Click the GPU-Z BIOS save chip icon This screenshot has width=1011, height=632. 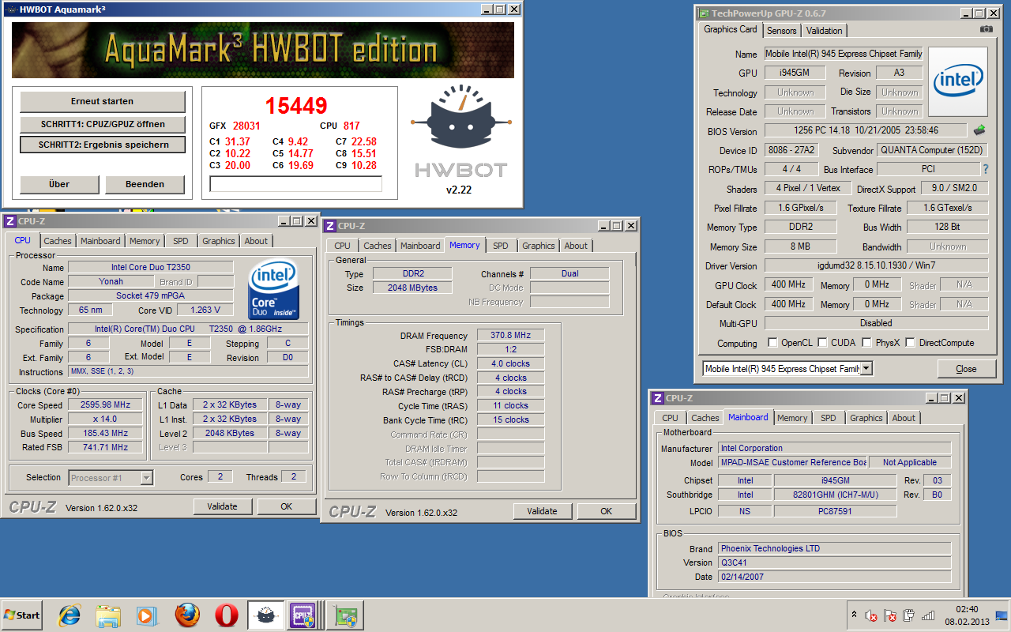(x=979, y=130)
